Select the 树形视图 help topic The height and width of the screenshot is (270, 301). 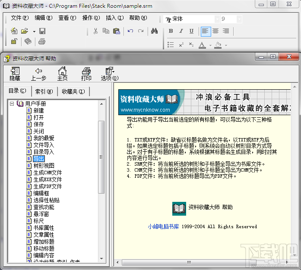pyautogui.click(x=44, y=166)
